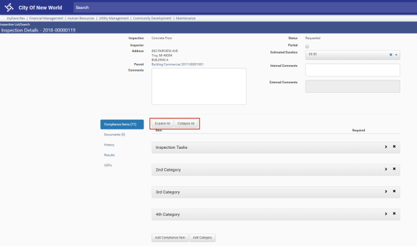Click the Required column header
This screenshot has height=246, width=417.
tap(358, 131)
